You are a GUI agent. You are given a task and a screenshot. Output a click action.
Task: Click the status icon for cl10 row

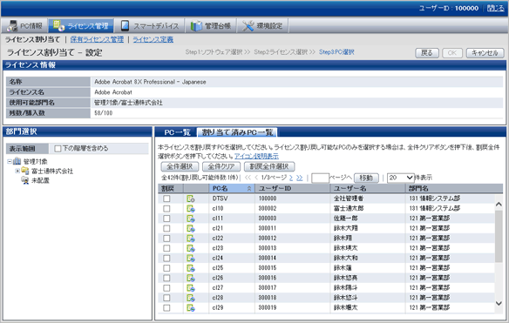point(191,209)
